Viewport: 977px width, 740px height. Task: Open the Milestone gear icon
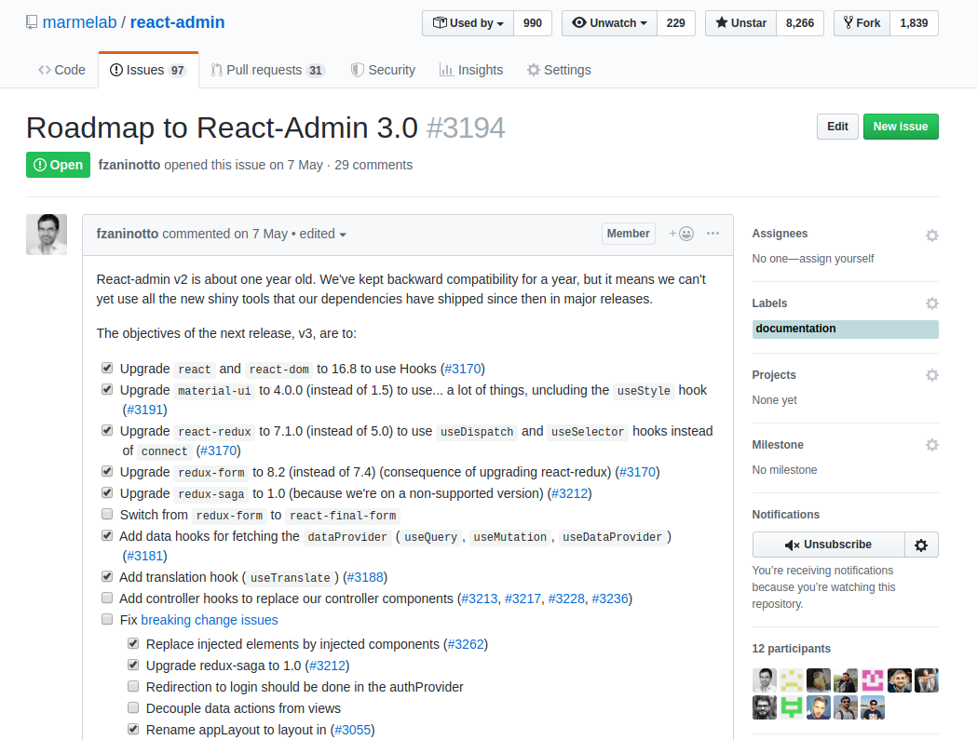coord(931,445)
